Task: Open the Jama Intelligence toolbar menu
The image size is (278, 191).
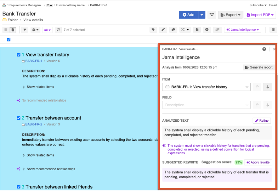Action: (x=242, y=30)
